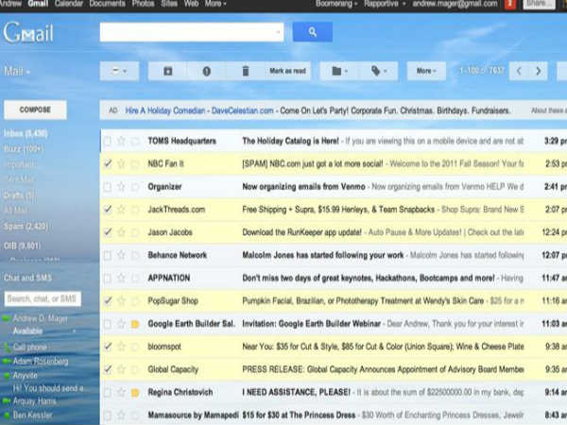Viewport: 567px width, 425px height.
Task: Uncheck the NBC Fan It email
Action: pos(108,163)
